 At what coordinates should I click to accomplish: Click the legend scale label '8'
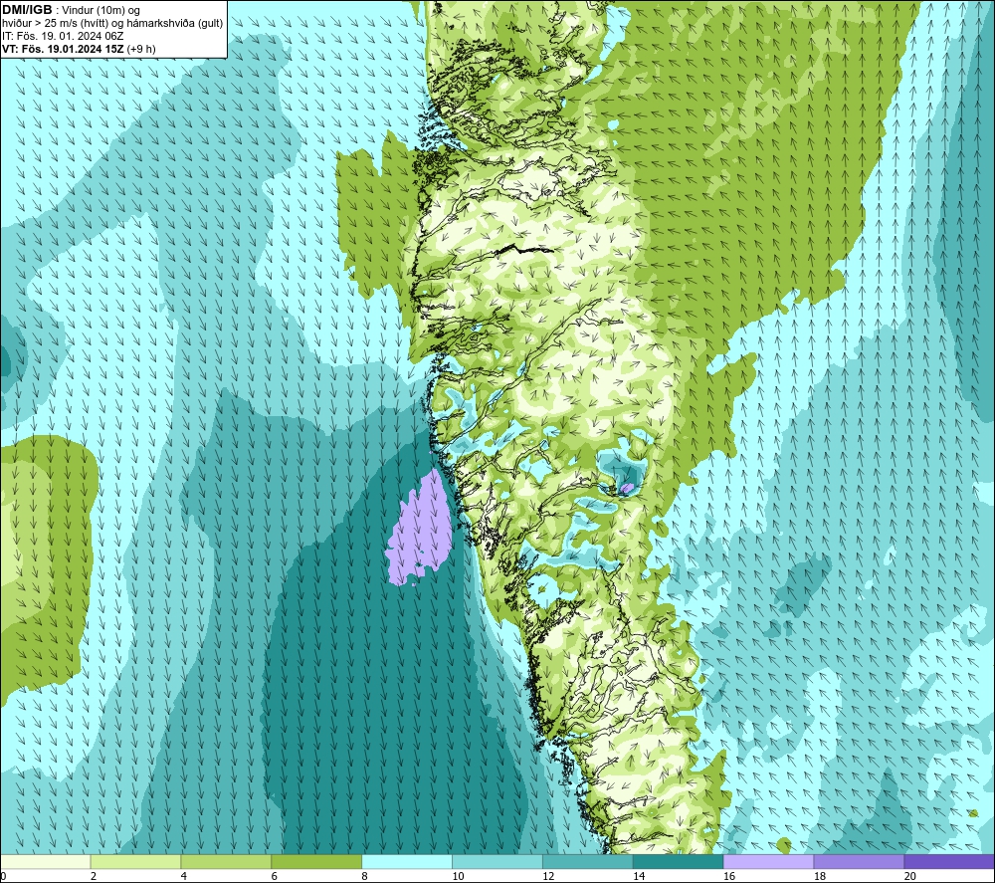(364, 876)
